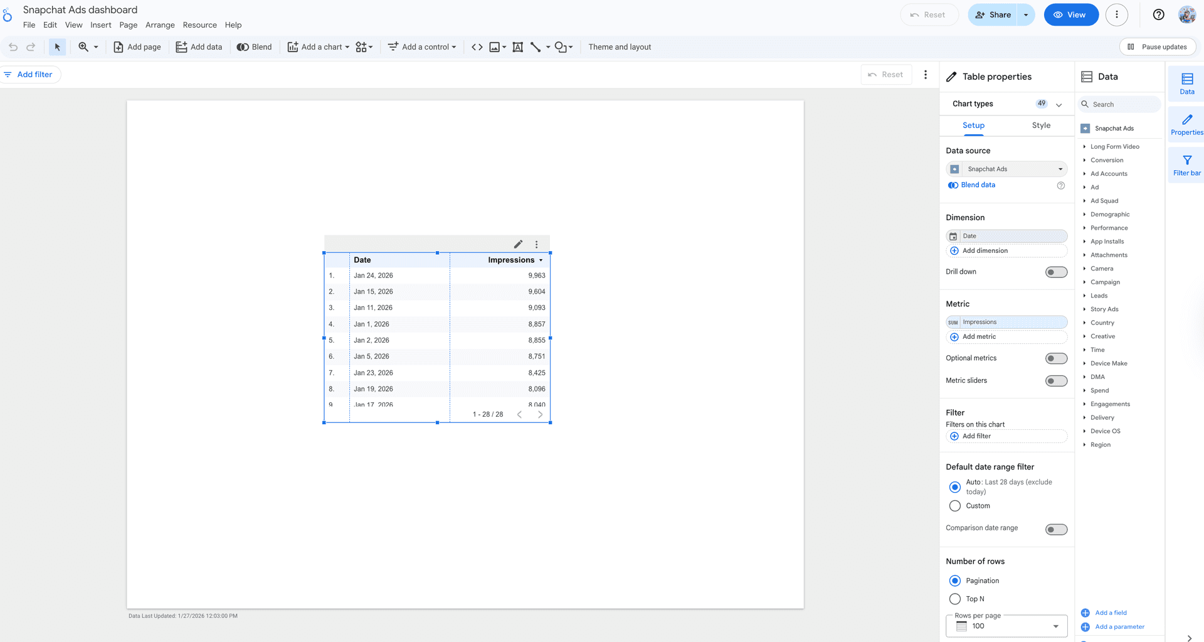This screenshot has height=642, width=1204.
Task: Select the pointer selection mode tool
Action: point(57,47)
